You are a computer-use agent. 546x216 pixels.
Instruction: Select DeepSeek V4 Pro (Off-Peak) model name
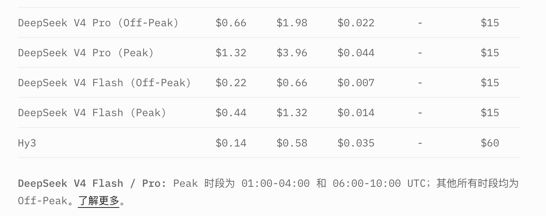click(x=98, y=23)
